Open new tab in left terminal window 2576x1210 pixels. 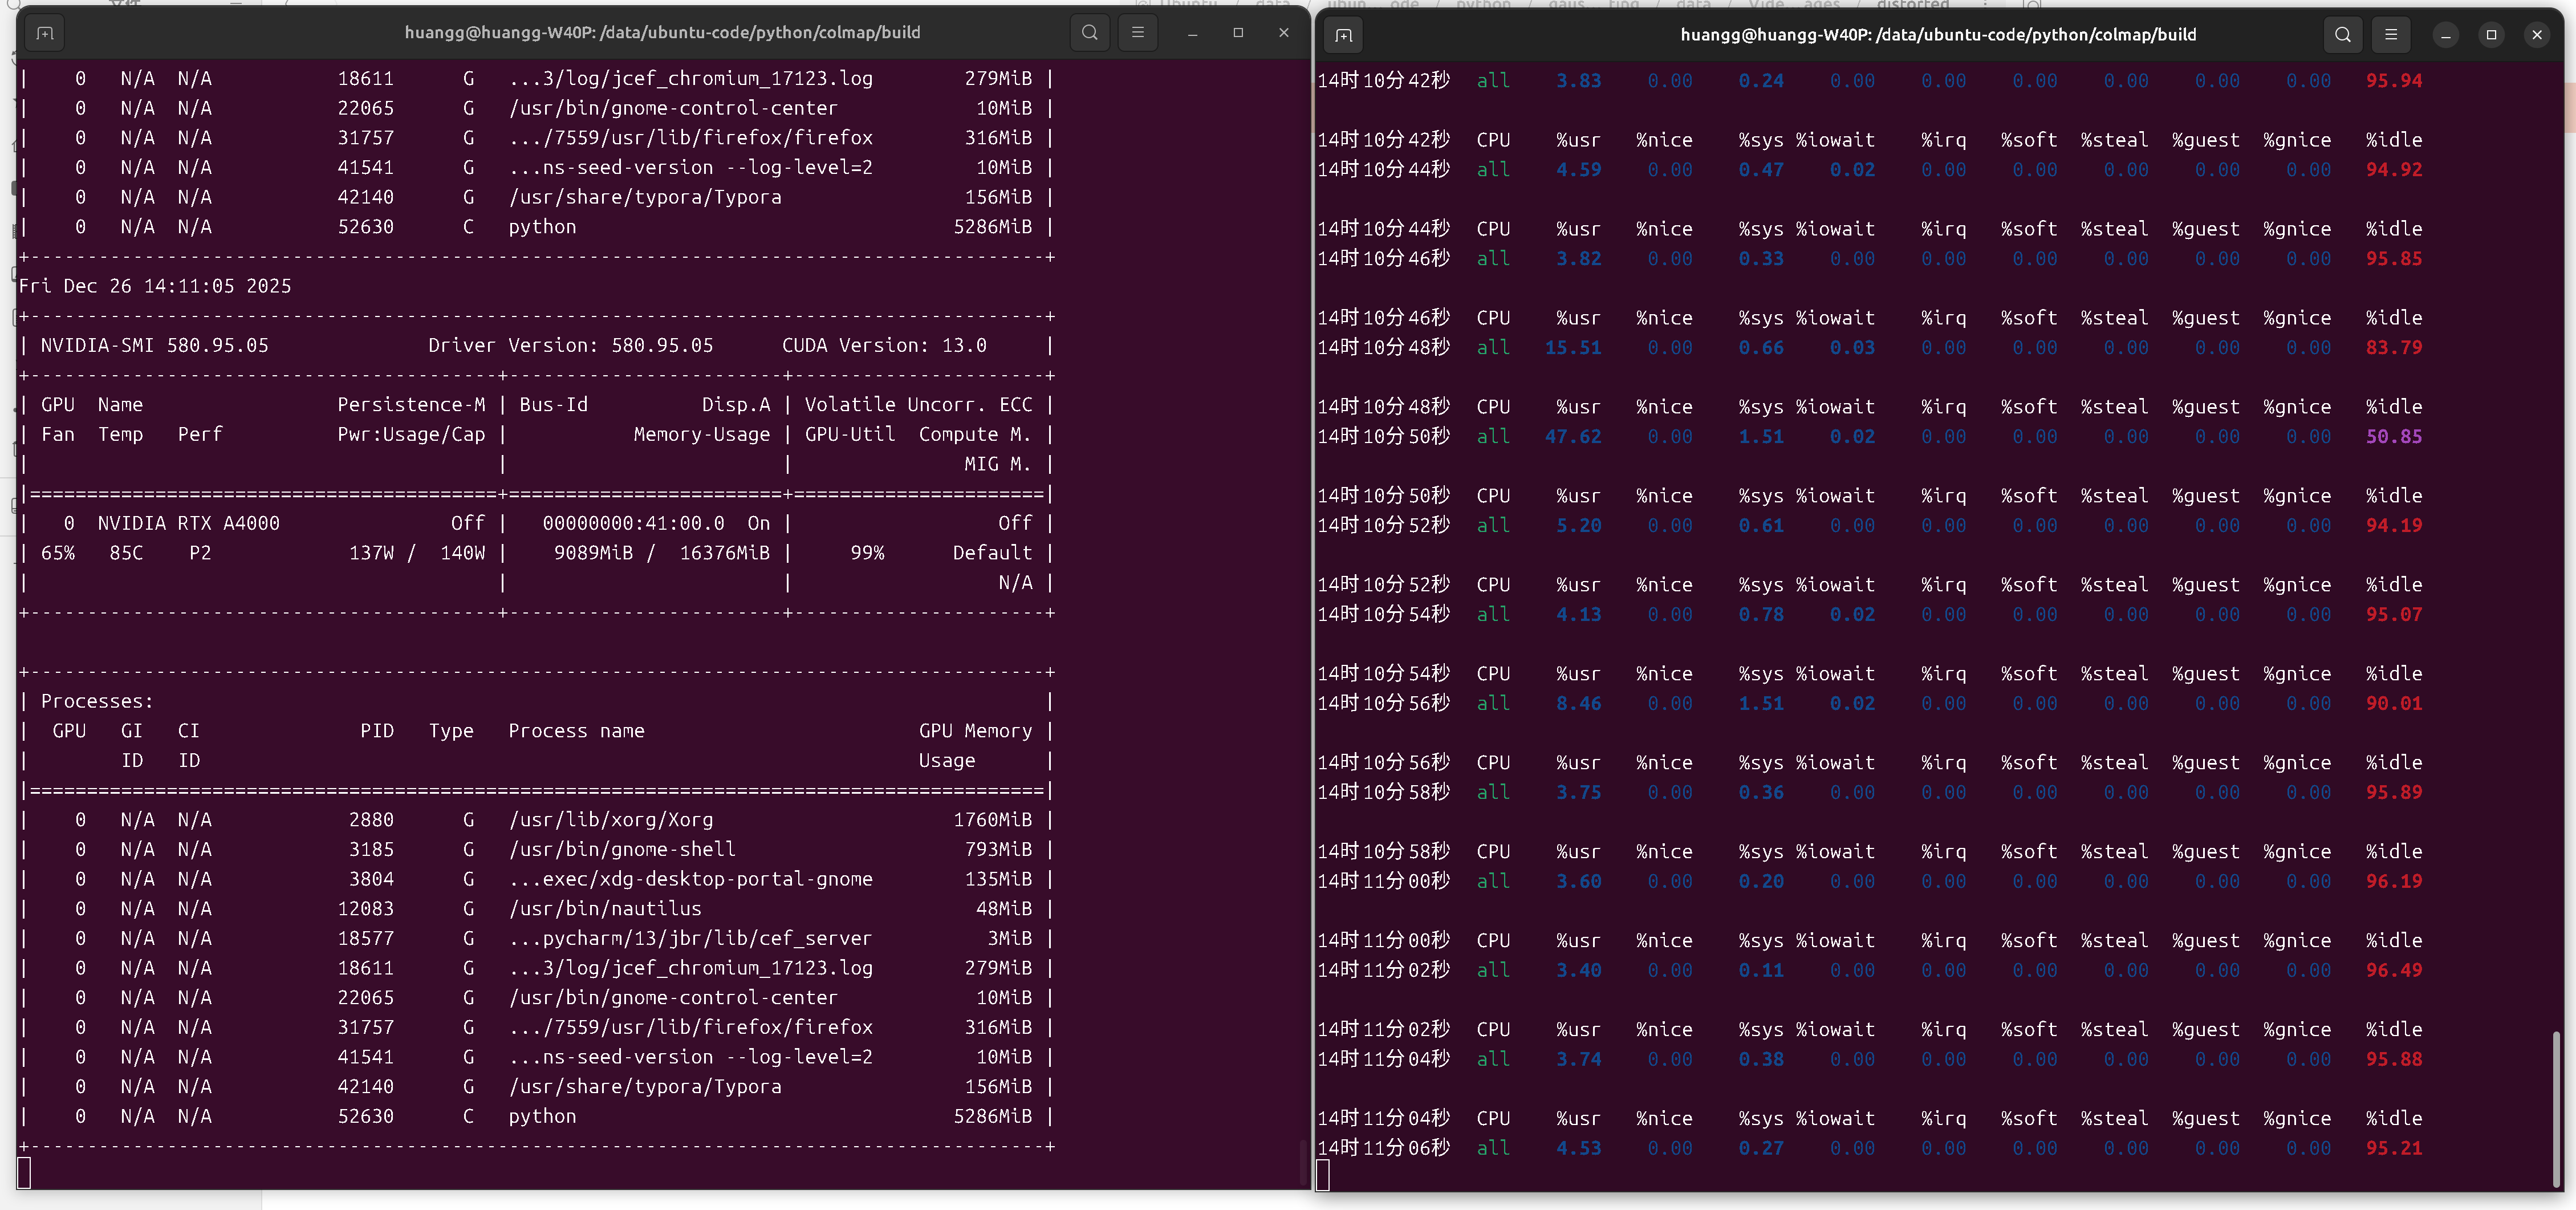[x=45, y=33]
